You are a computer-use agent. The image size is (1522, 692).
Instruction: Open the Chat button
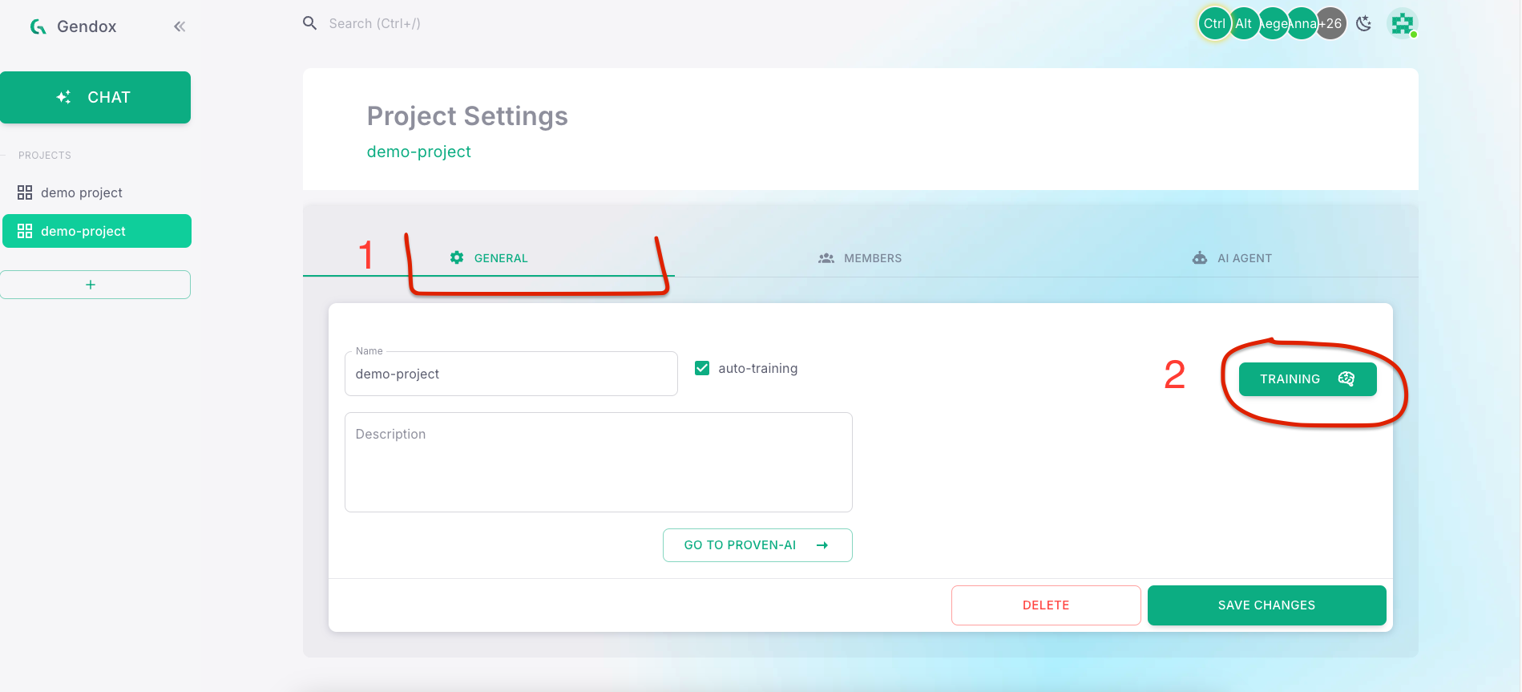(x=95, y=97)
